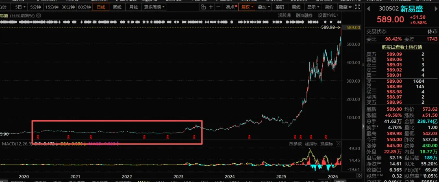This screenshot has height=182, width=439.
Task: Select 卖二 589.02 order row
Action: tap(402, 70)
